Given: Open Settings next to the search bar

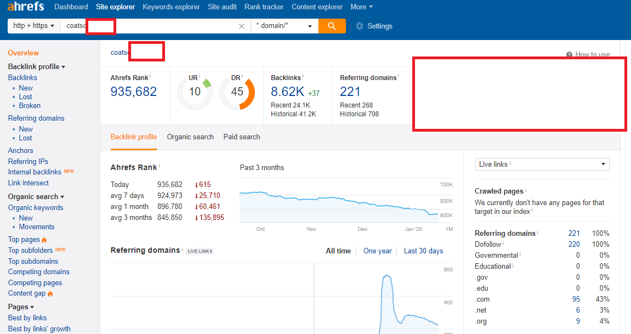Looking at the screenshot, I should click(x=374, y=26).
